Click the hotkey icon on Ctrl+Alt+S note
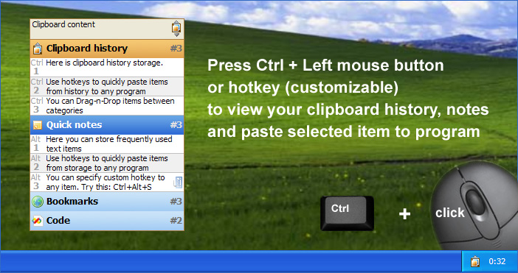This screenshot has width=518, height=273. pyautogui.click(x=178, y=182)
